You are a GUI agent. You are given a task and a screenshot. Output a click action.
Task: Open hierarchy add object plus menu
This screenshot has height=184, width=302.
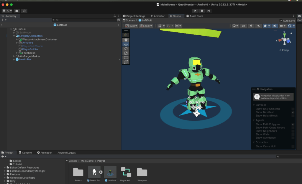[x=4, y=20]
